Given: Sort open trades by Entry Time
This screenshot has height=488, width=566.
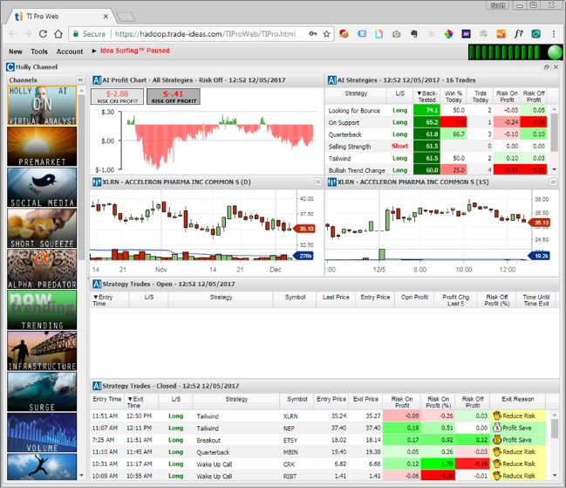Looking at the screenshot, I should [x=109, y=300].
